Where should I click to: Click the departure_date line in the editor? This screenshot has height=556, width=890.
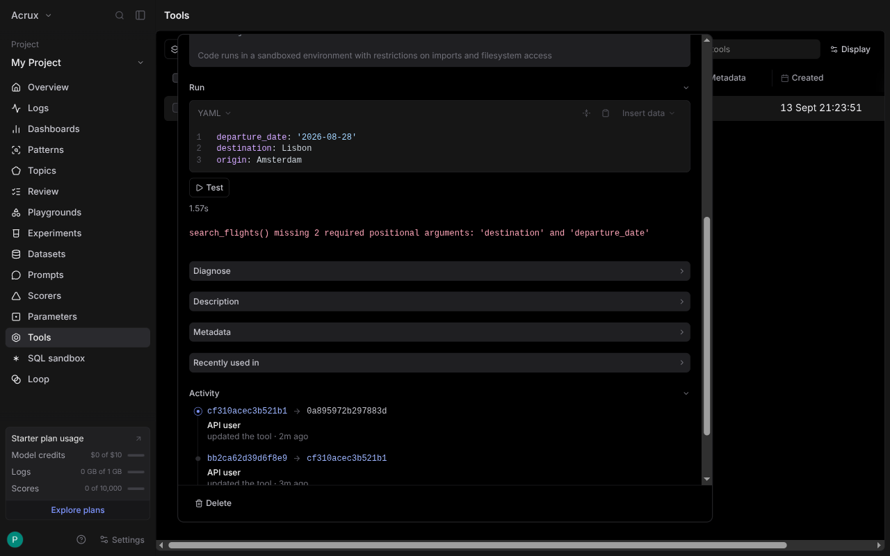pyautogui.click(x=286, y=137)
